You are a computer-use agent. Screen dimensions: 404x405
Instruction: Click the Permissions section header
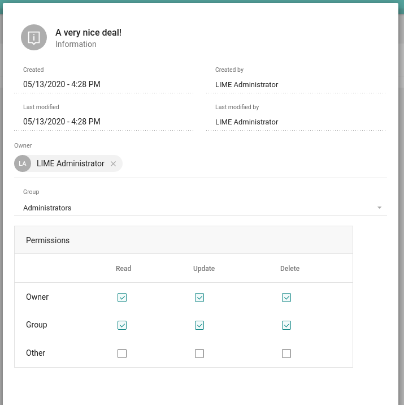(x=184, y=240)
